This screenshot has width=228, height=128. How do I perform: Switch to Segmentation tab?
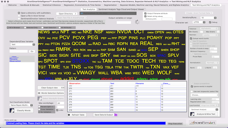[110, 5]
